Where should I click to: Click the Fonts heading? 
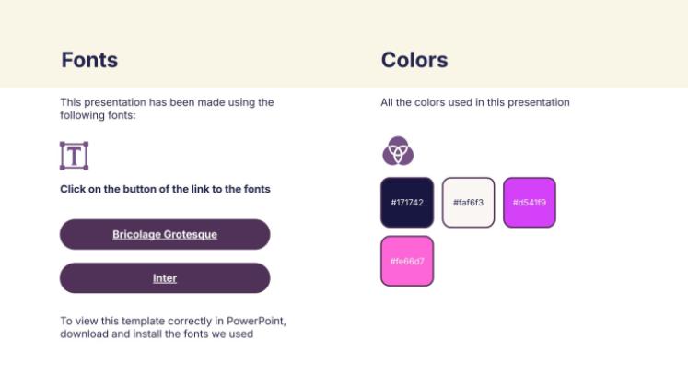[x=89, y=60]
